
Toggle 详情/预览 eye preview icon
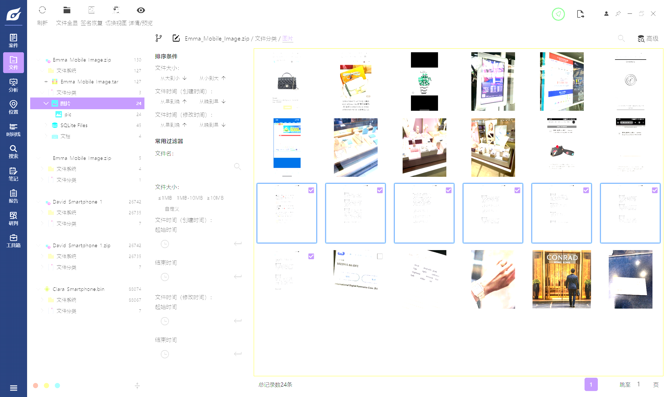click(x=141, y=10)
